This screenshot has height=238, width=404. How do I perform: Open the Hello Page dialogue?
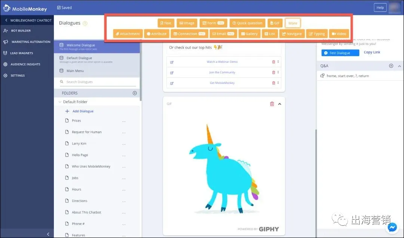[x=80, y=155]
